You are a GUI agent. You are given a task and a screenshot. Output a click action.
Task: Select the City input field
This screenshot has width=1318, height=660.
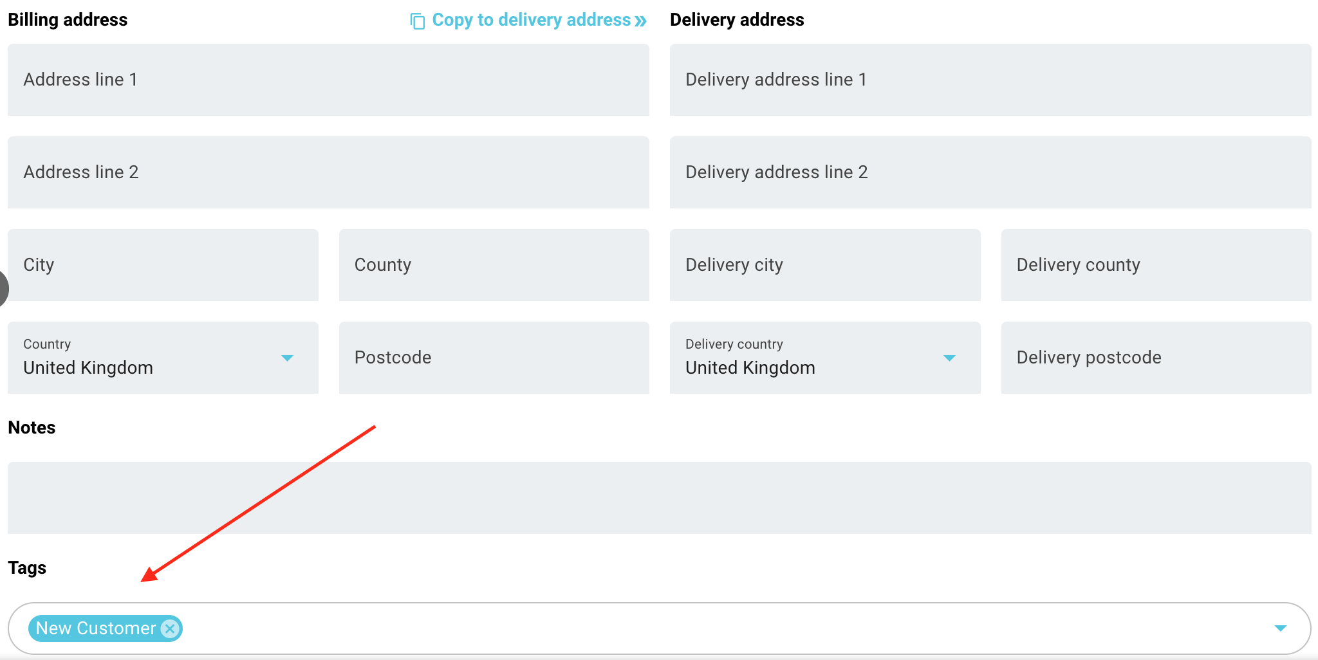[163, 265]
